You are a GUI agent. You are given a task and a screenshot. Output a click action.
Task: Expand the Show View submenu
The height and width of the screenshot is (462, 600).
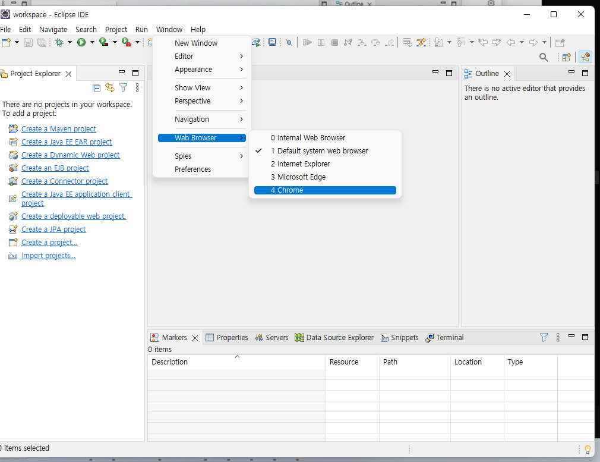[201, 88]
